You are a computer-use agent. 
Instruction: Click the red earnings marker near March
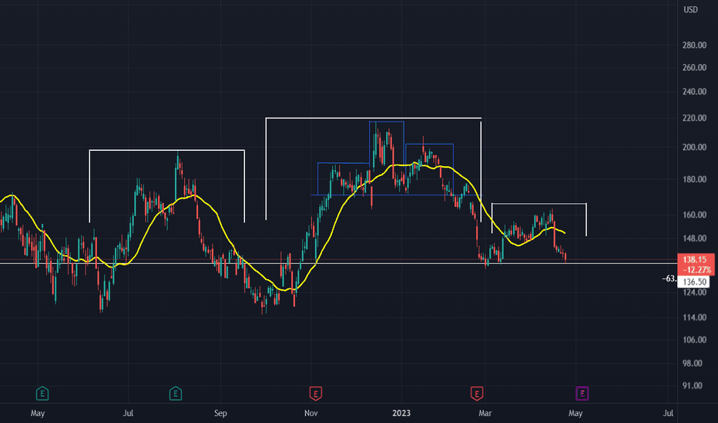pyautogui.click(x=477, y=393)
